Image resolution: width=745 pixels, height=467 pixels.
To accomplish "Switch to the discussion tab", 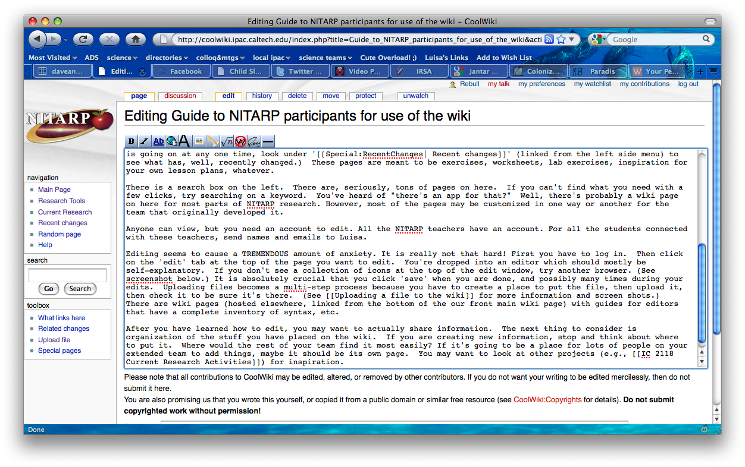I will point(180,96).
